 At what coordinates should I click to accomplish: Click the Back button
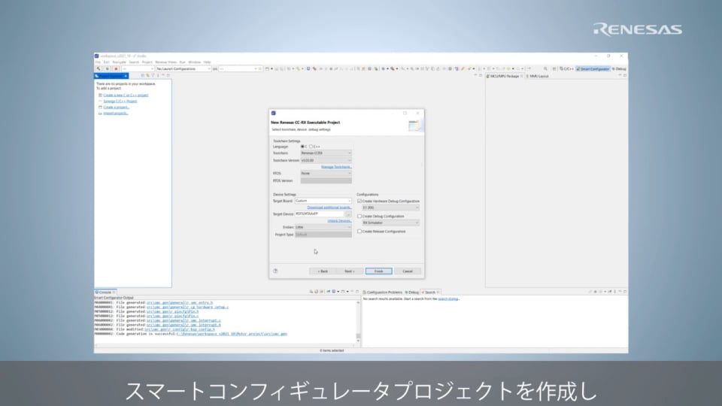point(323,271)
